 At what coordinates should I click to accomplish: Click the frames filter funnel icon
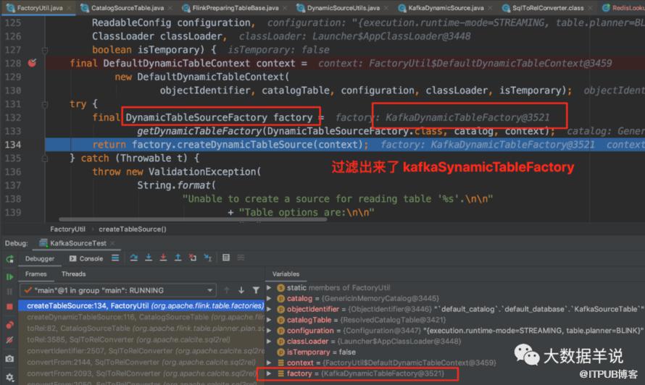256,290
